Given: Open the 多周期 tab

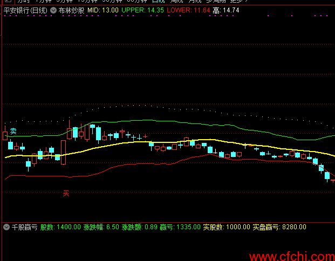Looking at the screenshot, I should click(x=216, y=1).
